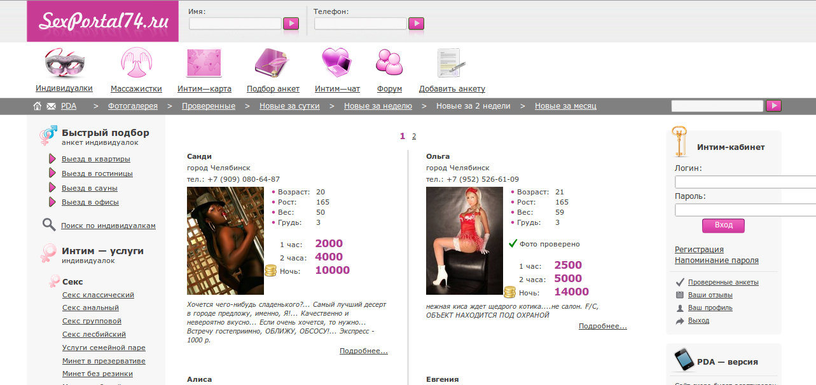
Task: Go to page 2 of results
Action: click(x=414, y=136)
